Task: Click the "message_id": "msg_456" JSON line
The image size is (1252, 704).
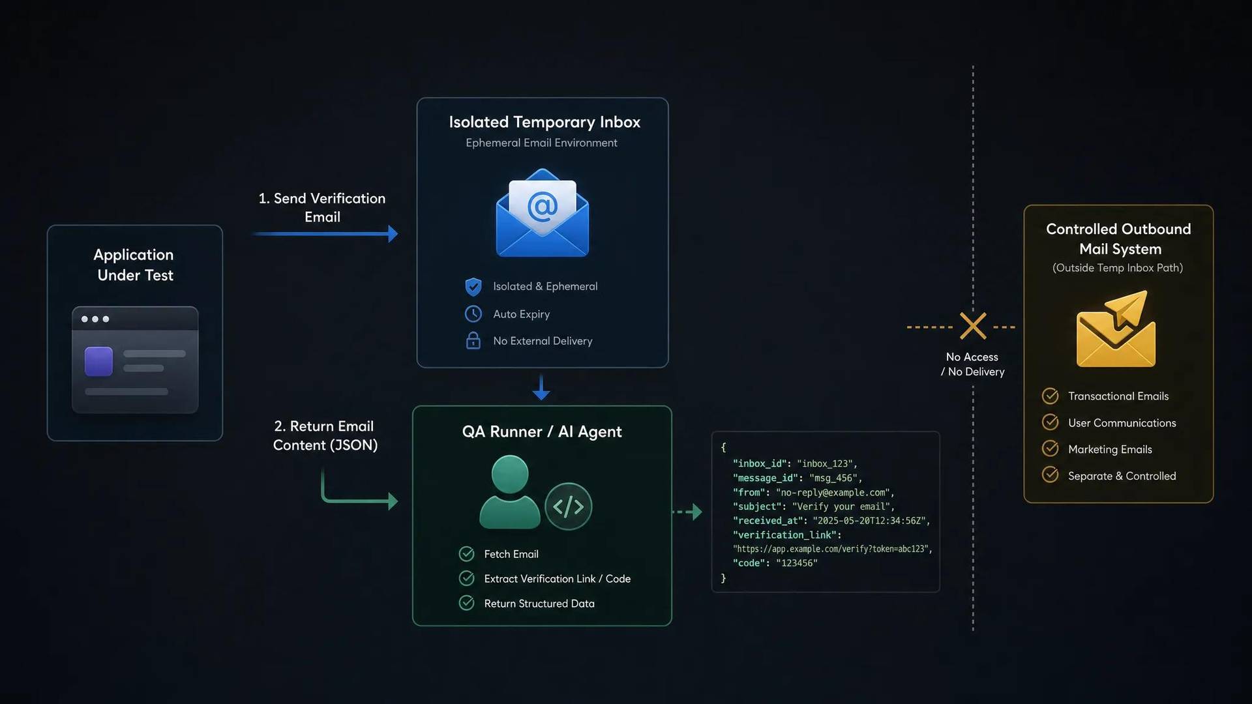Action: coord(797,478)
